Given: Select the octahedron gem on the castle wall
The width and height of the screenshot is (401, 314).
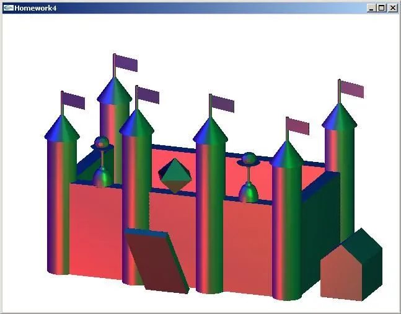Looking at the screenshot, I should click(x=175, y=174).
